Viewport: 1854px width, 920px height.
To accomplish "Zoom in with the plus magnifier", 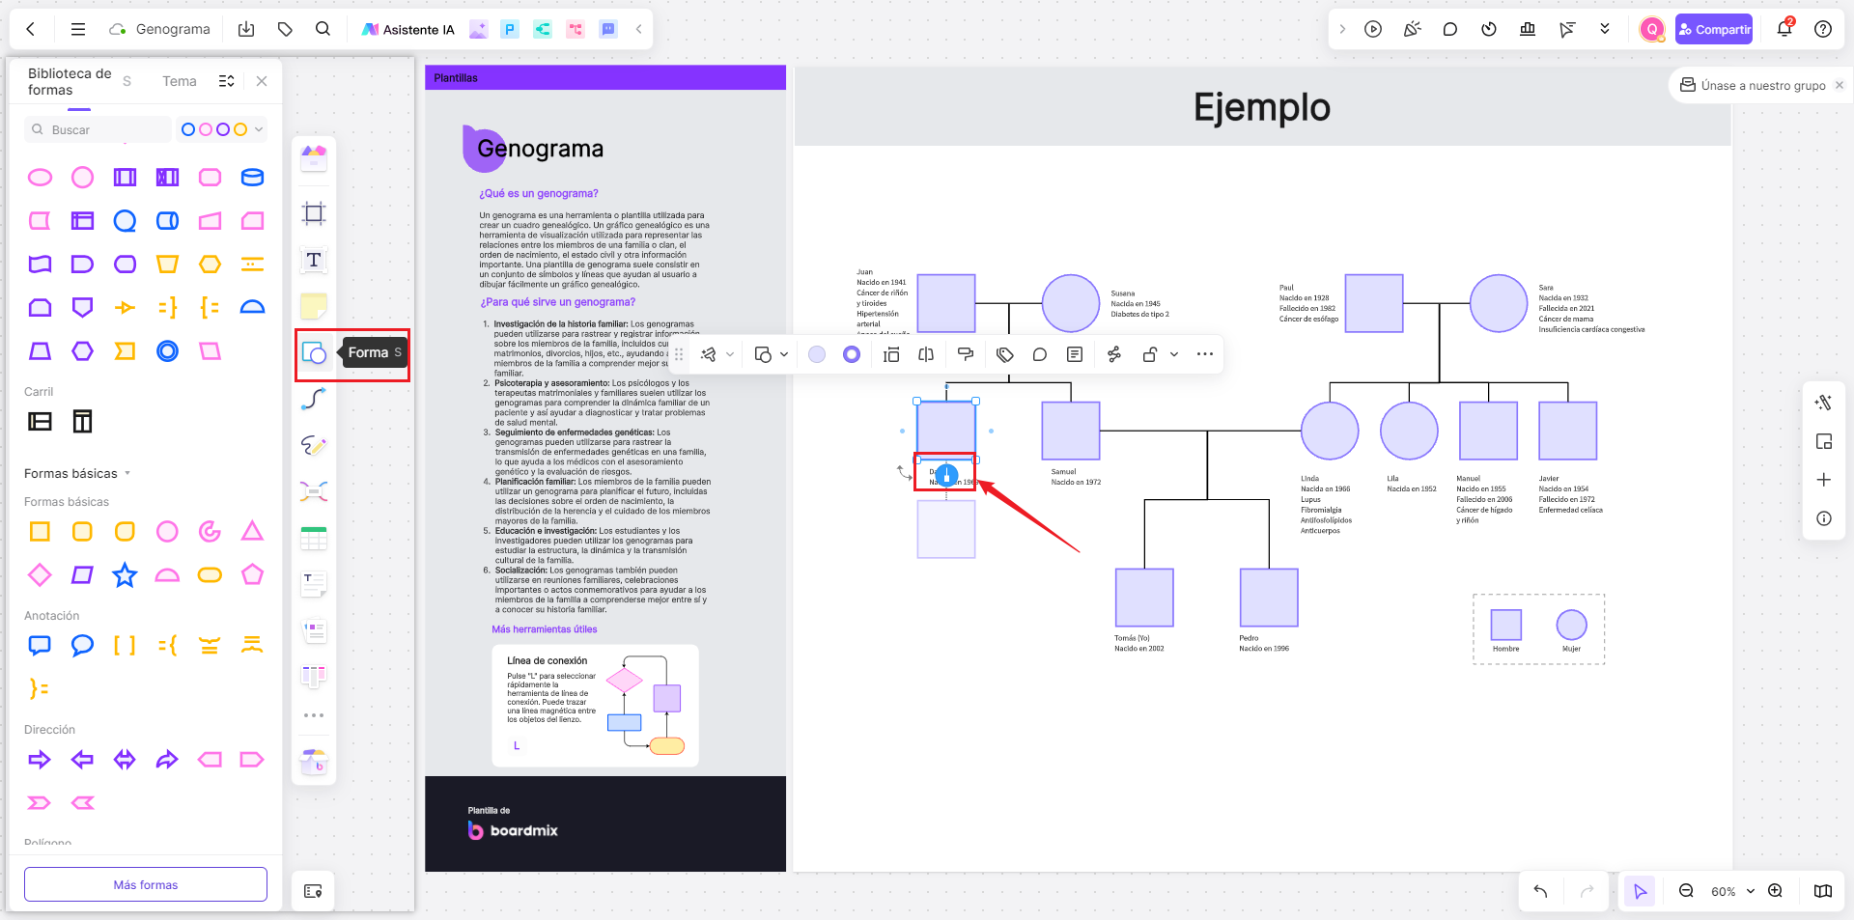I will tap(1775, 891).
